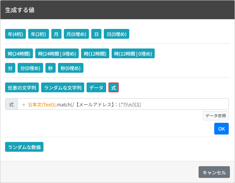This screenshot has height=183, width=235.
Task: Insert 時(24時間 | 0埋め) hour token
Action: click(x=57, y=54)
